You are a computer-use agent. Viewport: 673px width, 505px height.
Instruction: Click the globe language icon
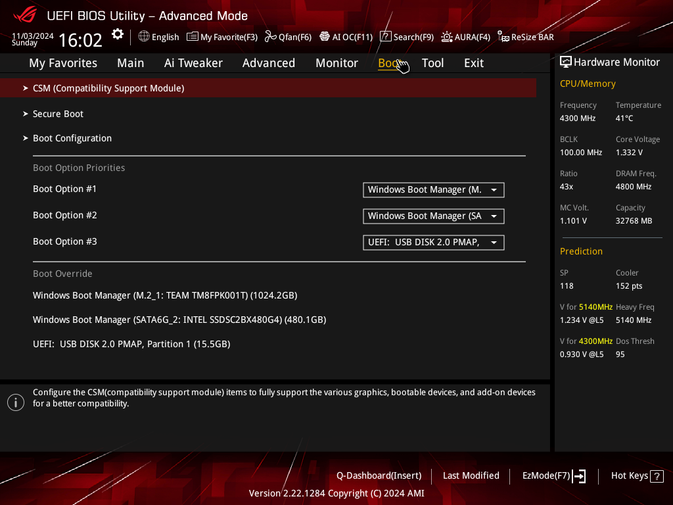click(x=144, y=37)
